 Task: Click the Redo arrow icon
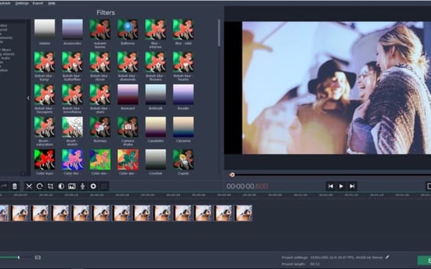click(4, 186)
